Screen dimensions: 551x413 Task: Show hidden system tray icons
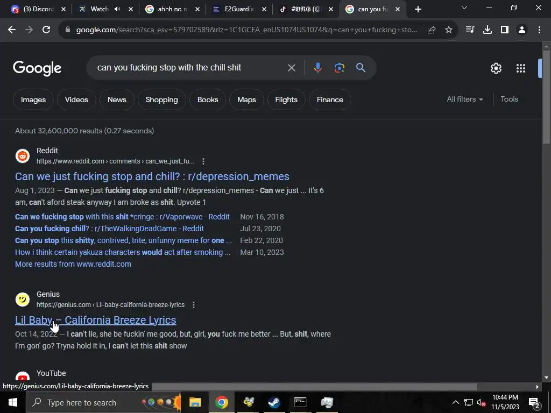point(455,402)
